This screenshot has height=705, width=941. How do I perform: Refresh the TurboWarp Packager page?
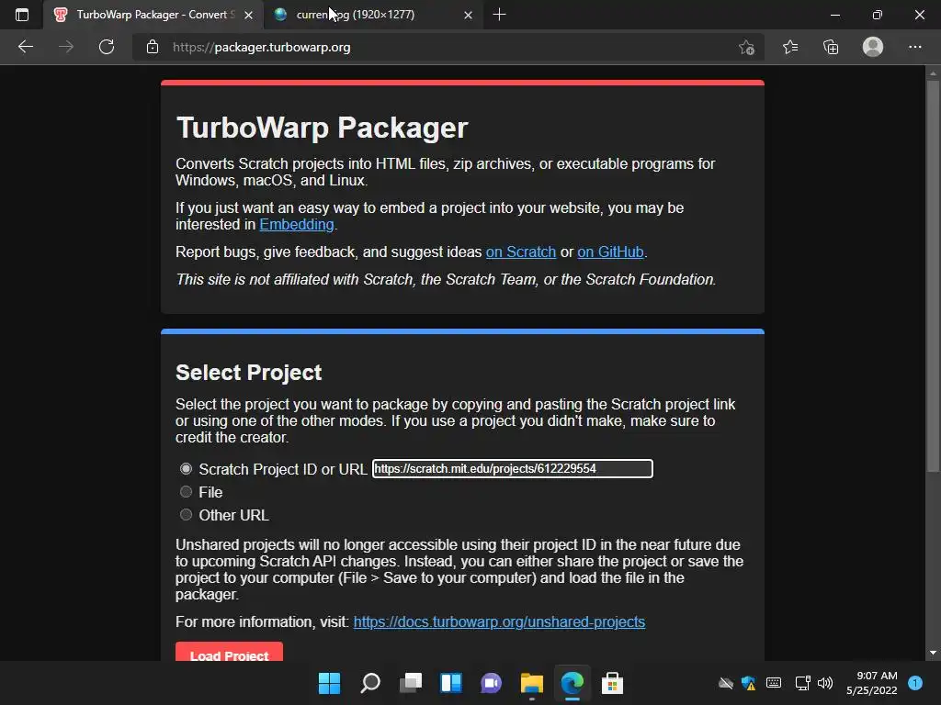click(107, 47)
